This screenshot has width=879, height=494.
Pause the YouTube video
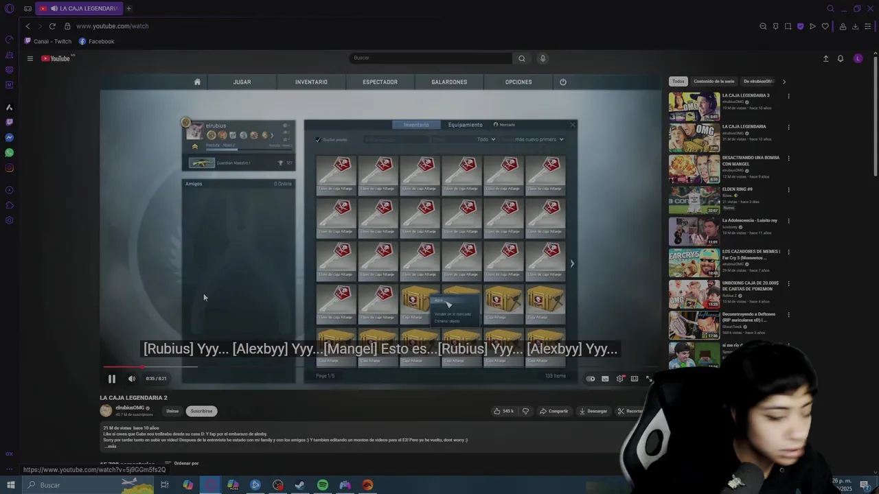pos(111,379)
